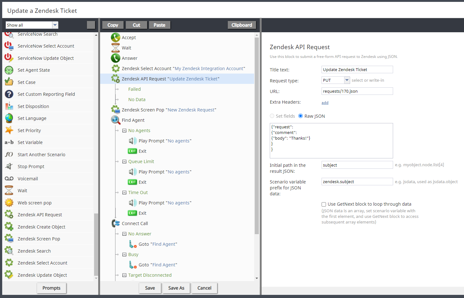The height and width of the screenshot is (298, 464).
Task: Pick the Set Language globe icon
Action: pos(9,118)
